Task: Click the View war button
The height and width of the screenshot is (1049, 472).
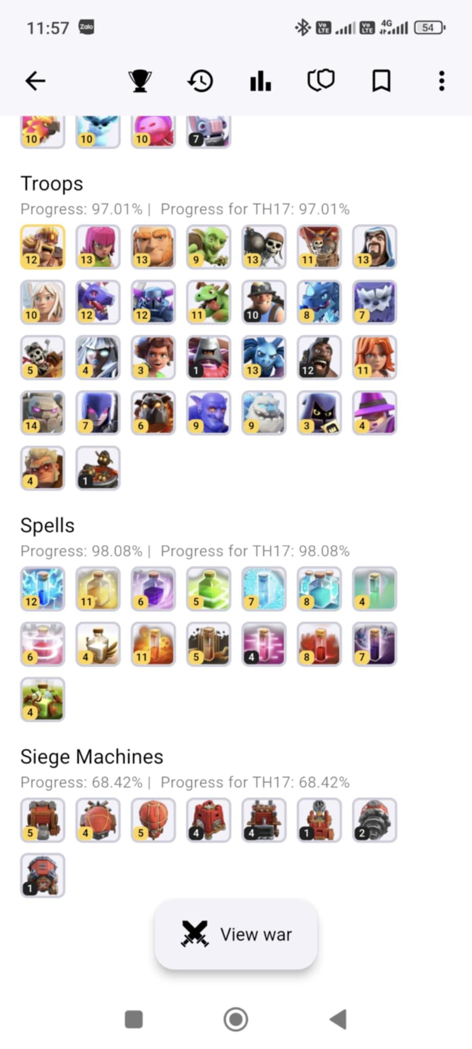Action: (236, 934)
